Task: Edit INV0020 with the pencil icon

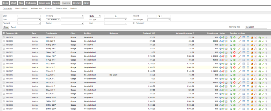Action: (x=239, y=60)
